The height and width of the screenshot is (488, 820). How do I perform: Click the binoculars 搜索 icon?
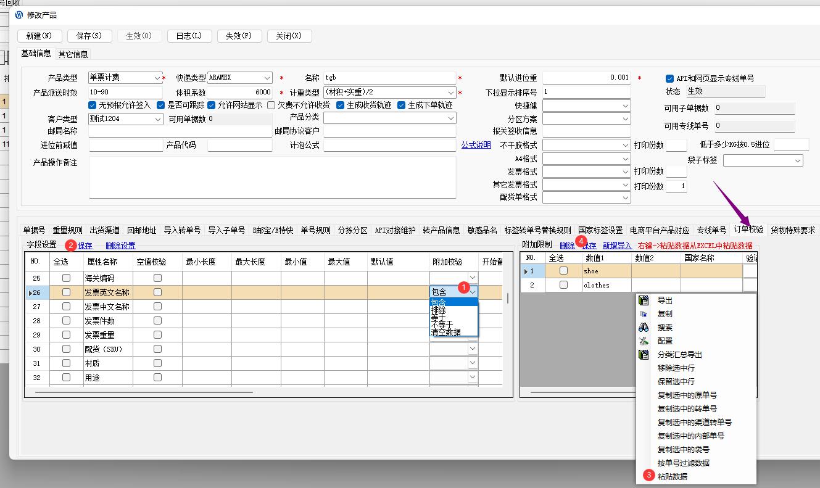click(644, 328)
